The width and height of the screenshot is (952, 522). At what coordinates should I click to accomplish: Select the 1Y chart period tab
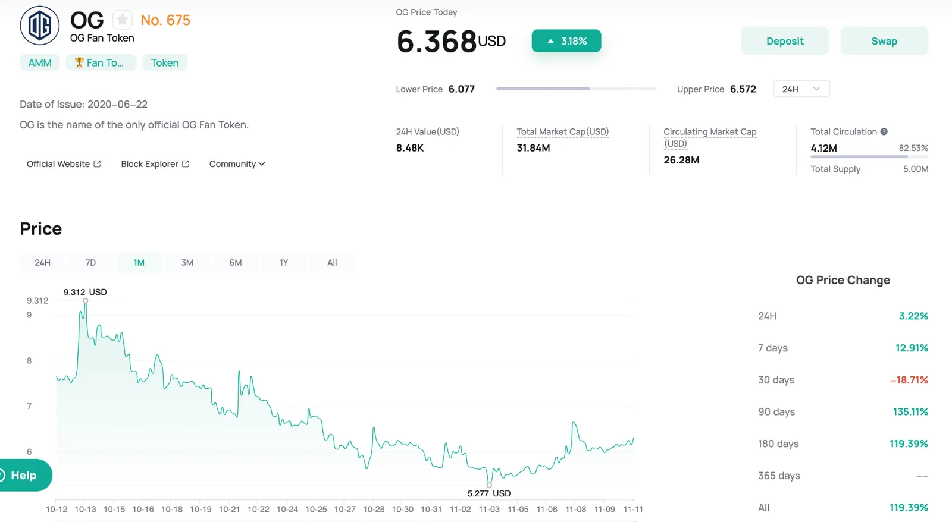pos(284,263)
